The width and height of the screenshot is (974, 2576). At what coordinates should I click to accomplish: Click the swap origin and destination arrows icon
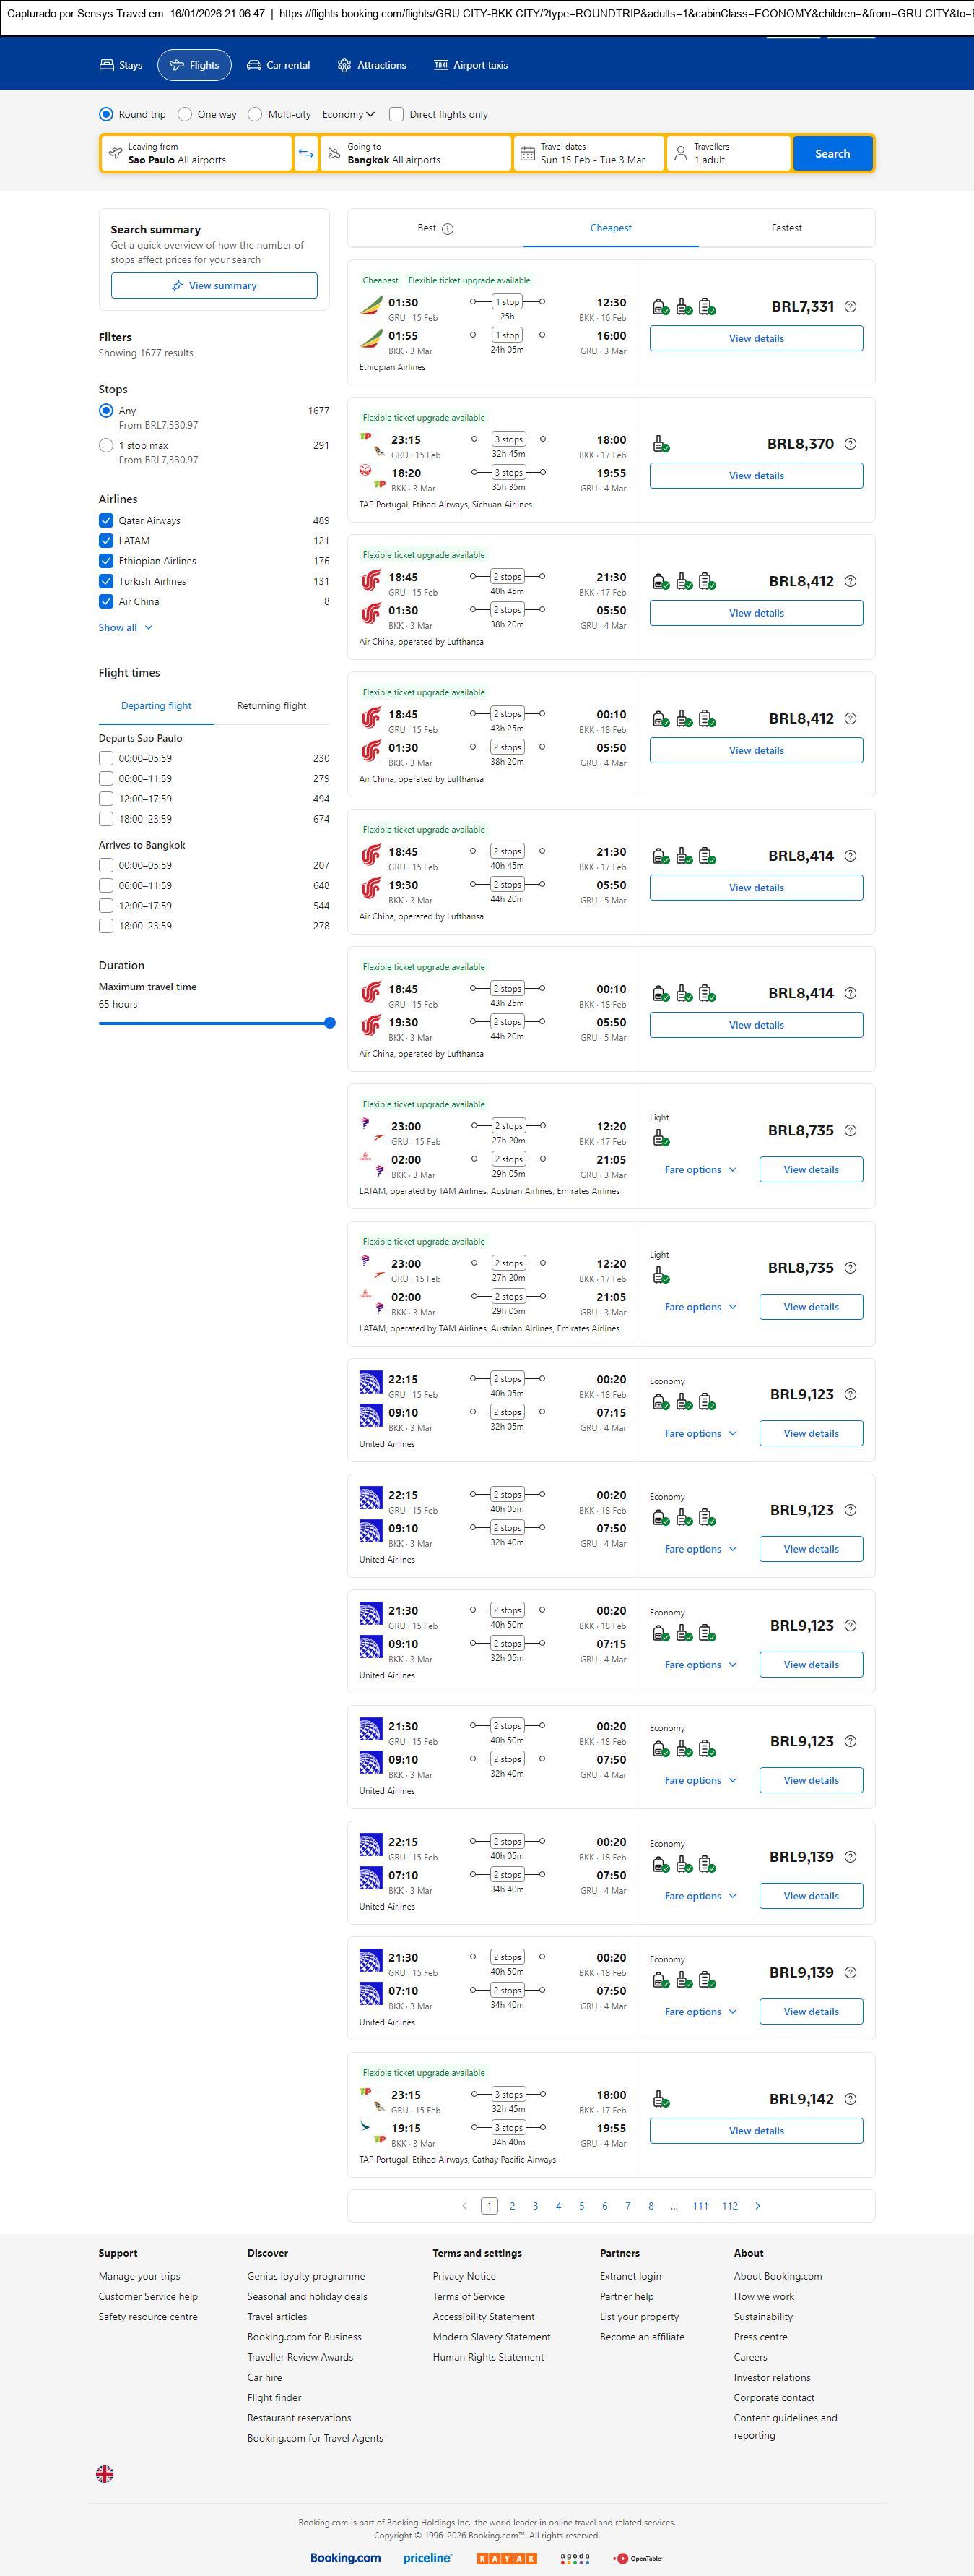click(x=305, y=154)
